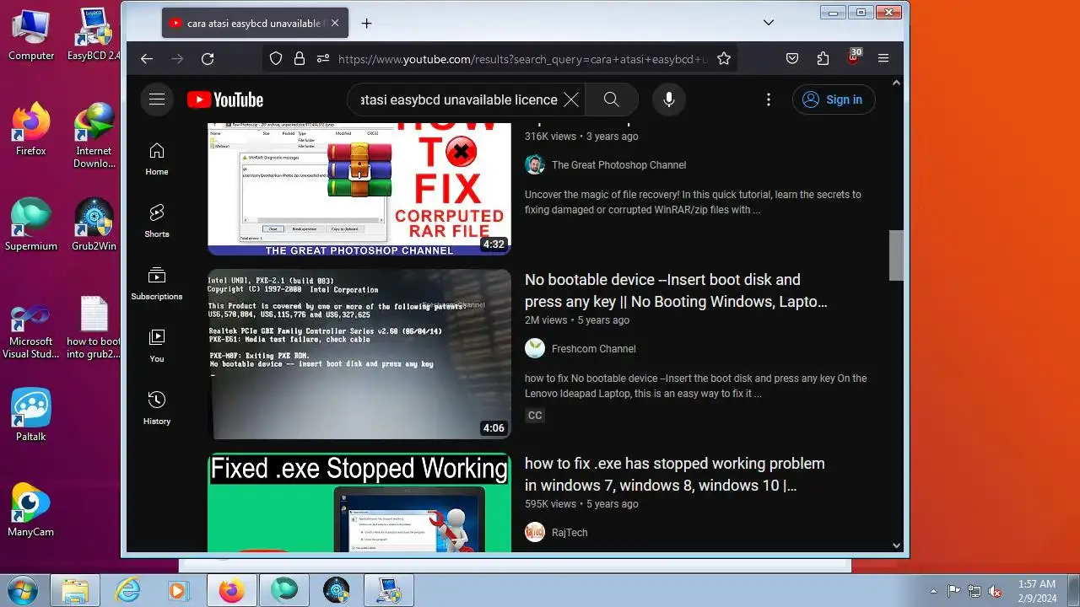This screenshot has width=1080, height=607.
Task: Select the Paltalk desktop shortcut
Action: click(x=31, y=415)
